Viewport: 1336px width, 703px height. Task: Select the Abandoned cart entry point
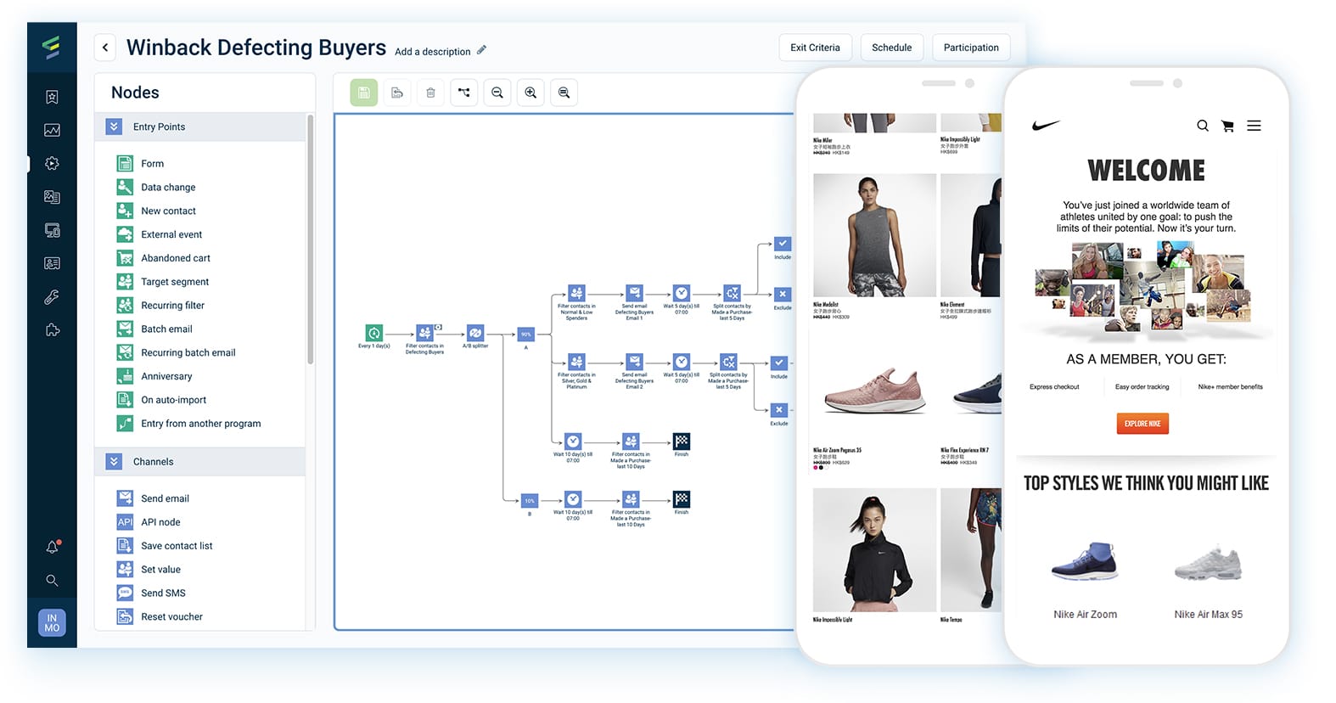pos(163,258)
